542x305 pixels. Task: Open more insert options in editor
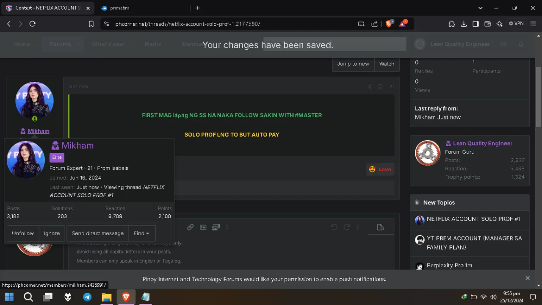point(227,227)
